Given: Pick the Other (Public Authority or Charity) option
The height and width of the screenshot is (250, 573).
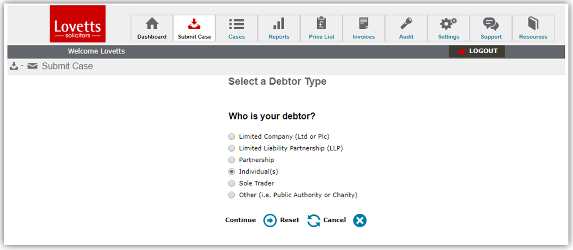Looking at the screenshot, I should coord(232,195).
